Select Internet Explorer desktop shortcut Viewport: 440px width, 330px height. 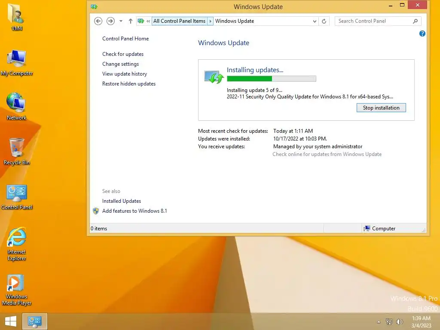coord(17,244)
